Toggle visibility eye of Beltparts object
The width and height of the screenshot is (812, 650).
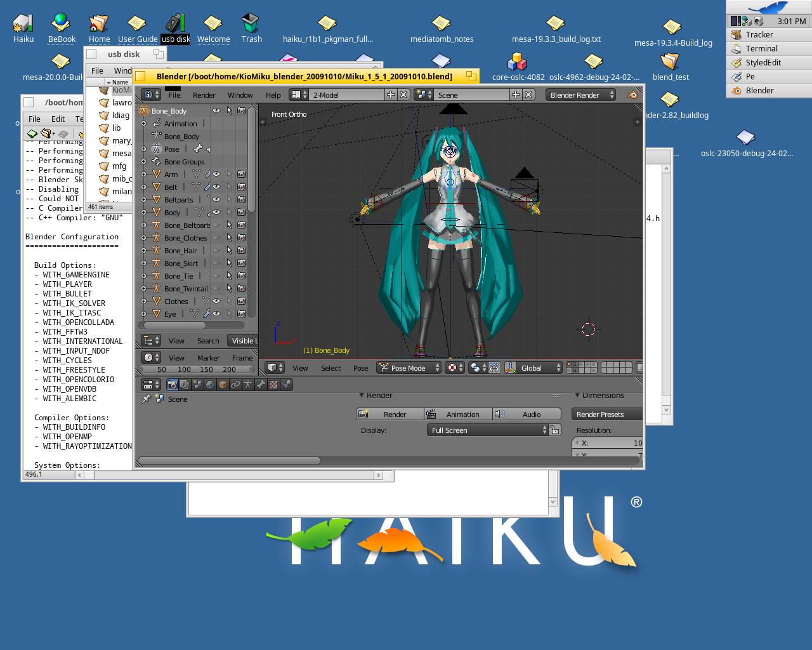(x=216, y=199)
